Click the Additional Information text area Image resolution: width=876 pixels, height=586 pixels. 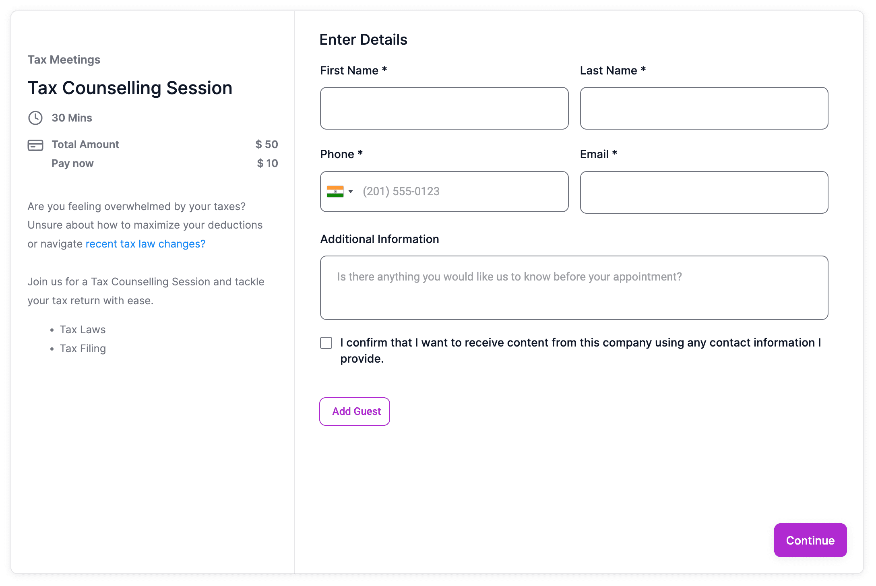click(x=574, y=288)
